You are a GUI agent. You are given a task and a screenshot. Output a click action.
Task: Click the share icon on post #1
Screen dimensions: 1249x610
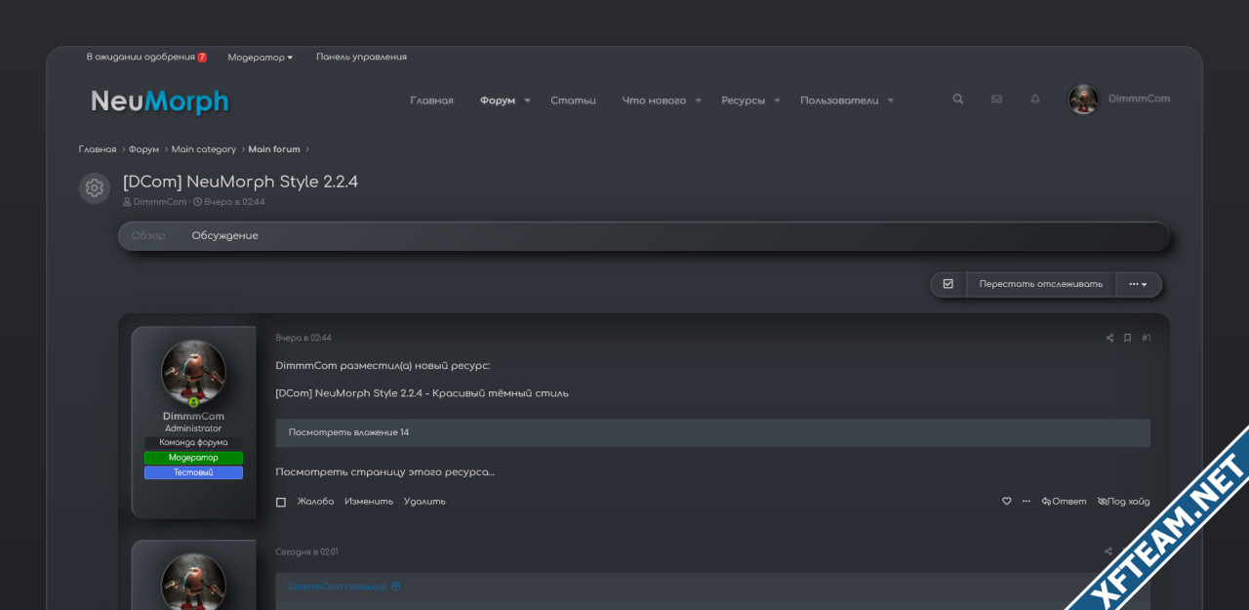click(1109, 338)
